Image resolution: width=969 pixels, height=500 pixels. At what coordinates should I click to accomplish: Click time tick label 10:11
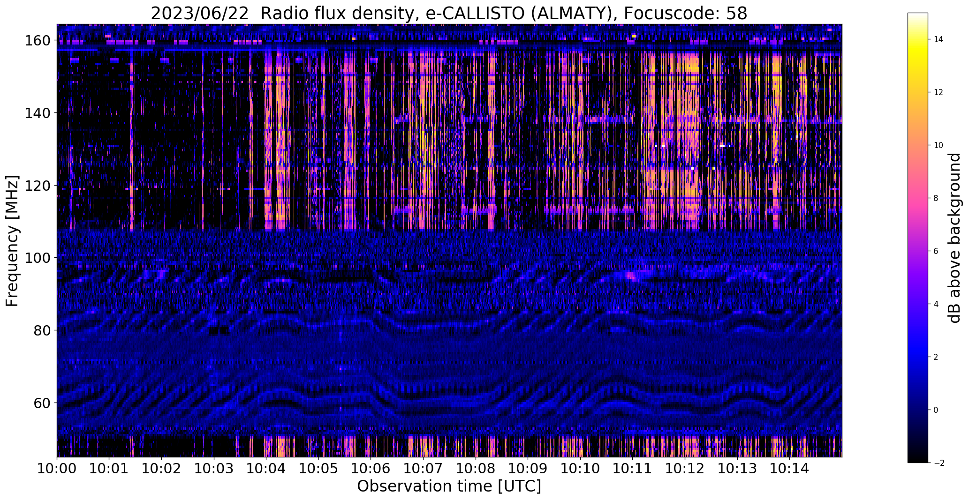[632, 468]
